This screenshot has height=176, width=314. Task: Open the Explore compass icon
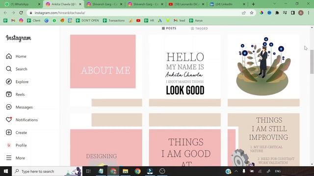tap(9, 82)
